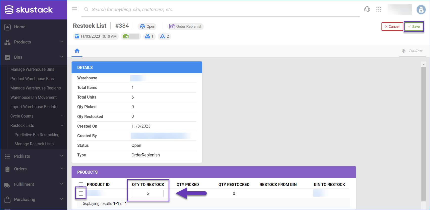This screenshot has height=210, width=430.
Task: Click the Order Replenish type badge
Action: tap(186, 27)
